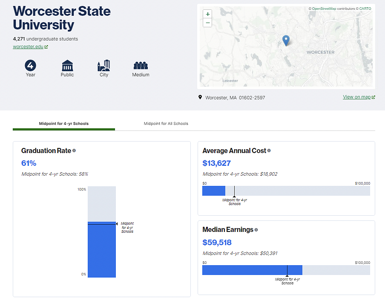Screen dimensions: 385x298
Task: Select the Midpoint for 4-yr Schools tab
Action: [64, 123]
